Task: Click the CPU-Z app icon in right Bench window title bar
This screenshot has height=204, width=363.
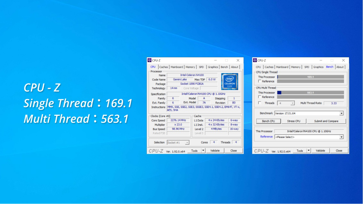Action: (255, 60)
